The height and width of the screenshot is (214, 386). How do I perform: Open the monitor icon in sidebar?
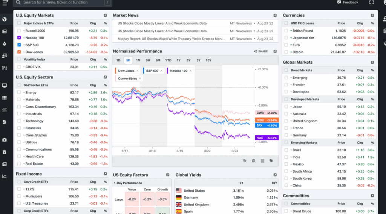[5, 86]
